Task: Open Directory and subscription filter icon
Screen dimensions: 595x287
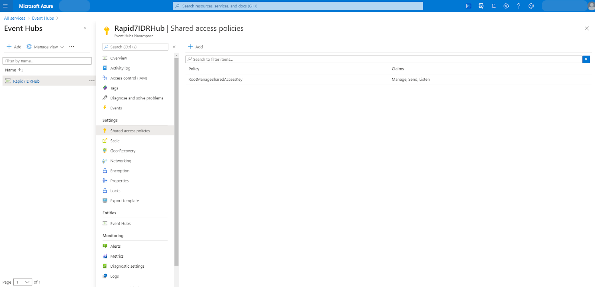Action: click(481, 6)
